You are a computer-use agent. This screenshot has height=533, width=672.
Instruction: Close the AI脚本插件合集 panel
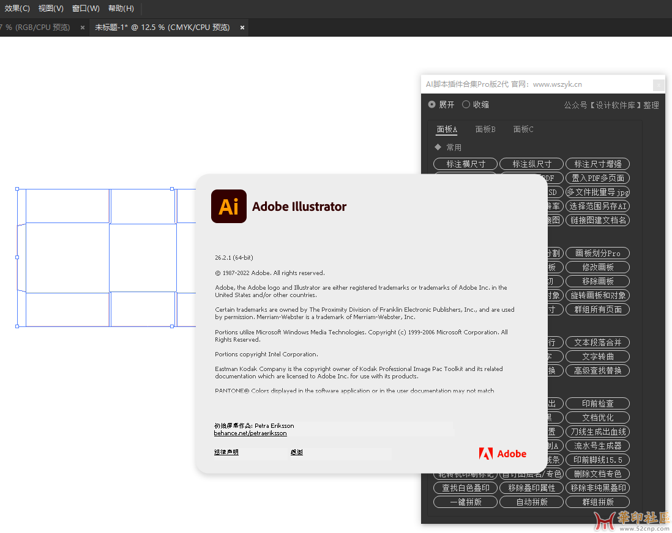tap(658, 85)
